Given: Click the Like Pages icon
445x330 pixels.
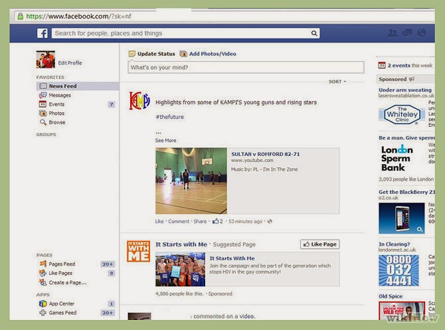Looking at the screenshot, I should [43, 273].
